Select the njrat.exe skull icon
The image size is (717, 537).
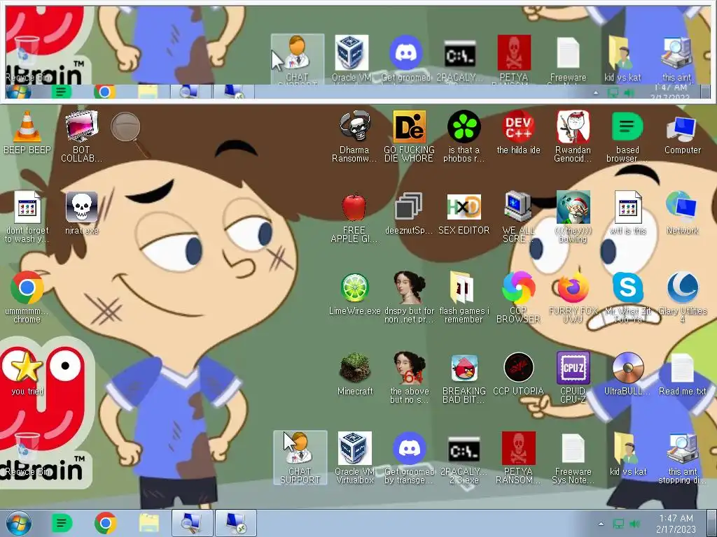pyautogui.click(x=81, y=213)
